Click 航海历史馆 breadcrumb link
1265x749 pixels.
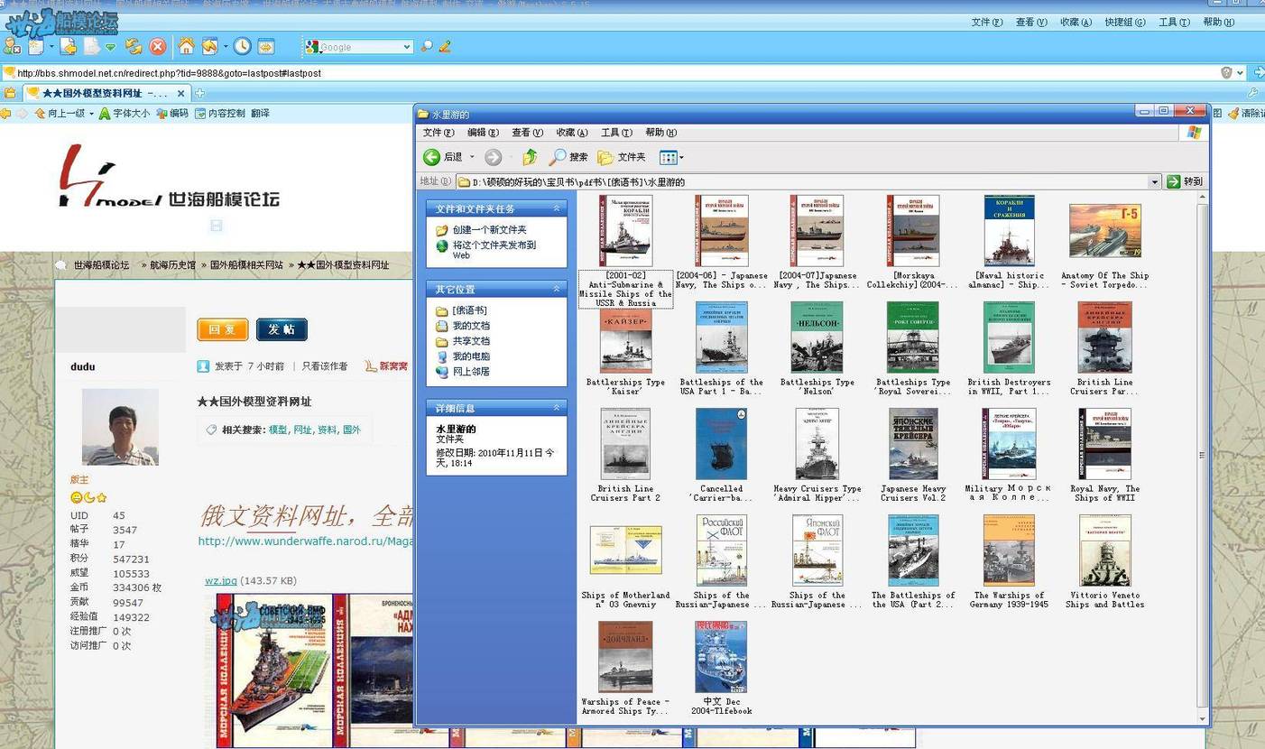(172, 265)
